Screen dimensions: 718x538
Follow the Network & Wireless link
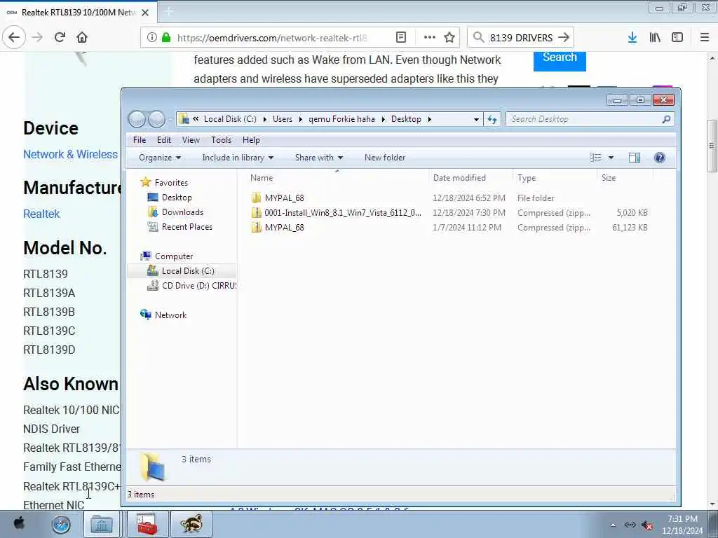71,155
